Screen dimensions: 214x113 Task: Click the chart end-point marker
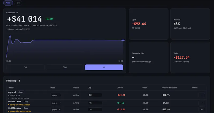(123, 40)
